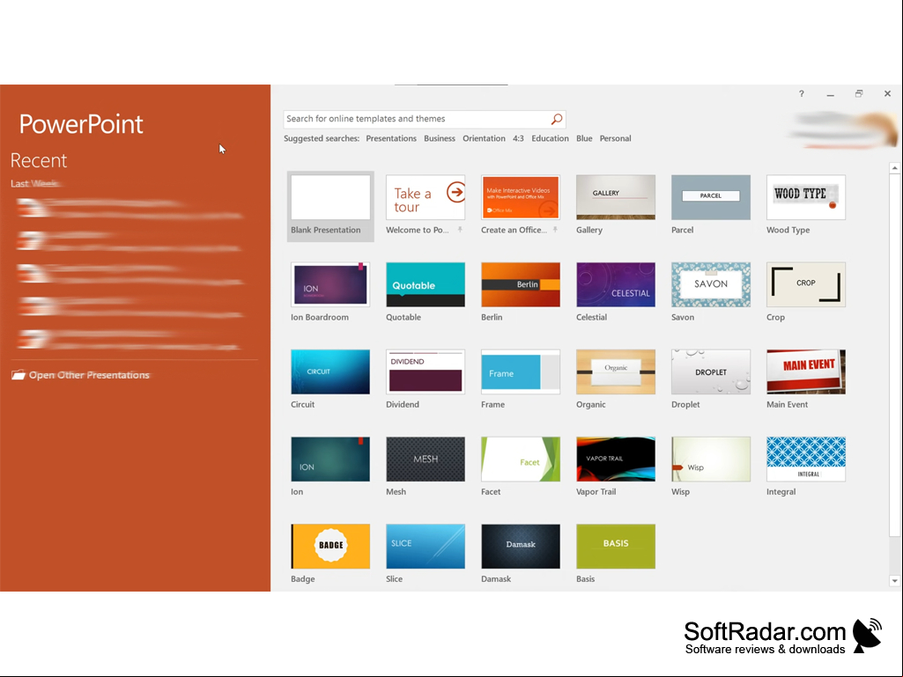Click the Celestial caption text
The width and height of the screenshot is (903, 677).
pos(591,317)
